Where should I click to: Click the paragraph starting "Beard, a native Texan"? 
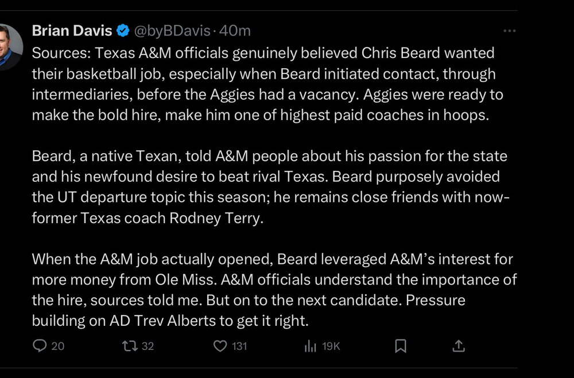[270, 188]
